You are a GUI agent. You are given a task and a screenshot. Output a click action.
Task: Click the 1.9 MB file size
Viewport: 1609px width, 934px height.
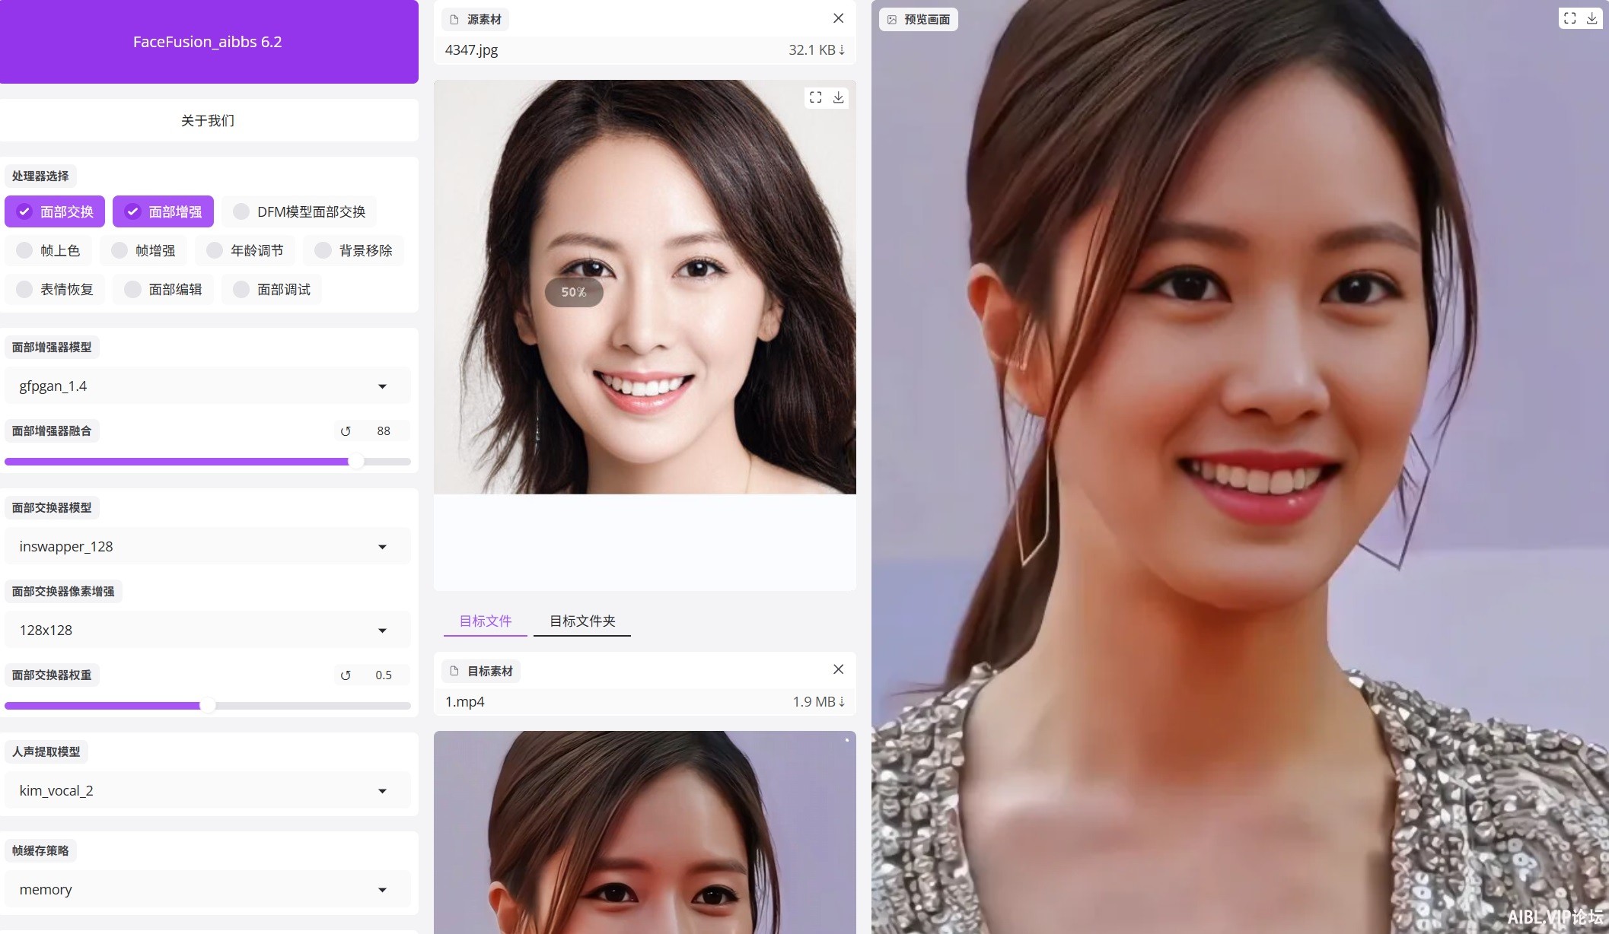(814, 702)
